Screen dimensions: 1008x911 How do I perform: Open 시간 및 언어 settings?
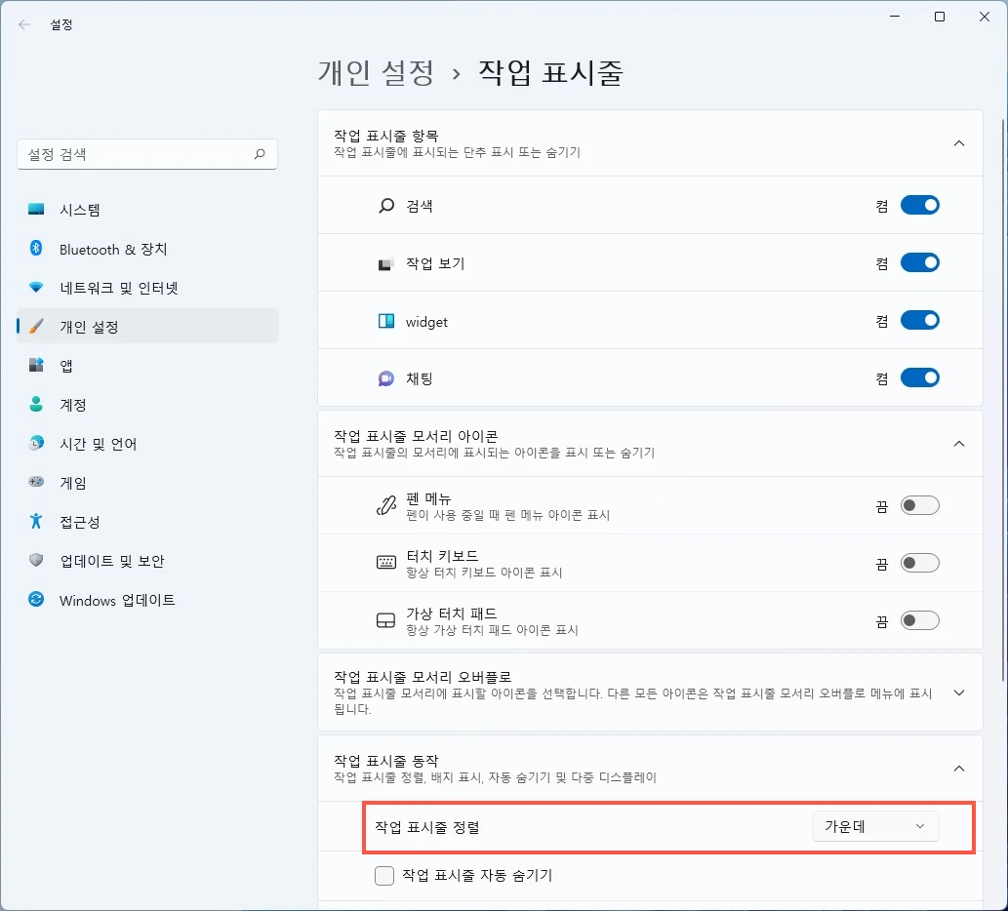coord(147,444)
